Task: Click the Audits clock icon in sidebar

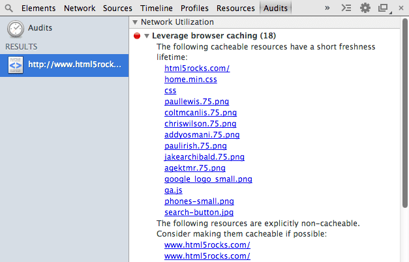Action: point(16,29)
